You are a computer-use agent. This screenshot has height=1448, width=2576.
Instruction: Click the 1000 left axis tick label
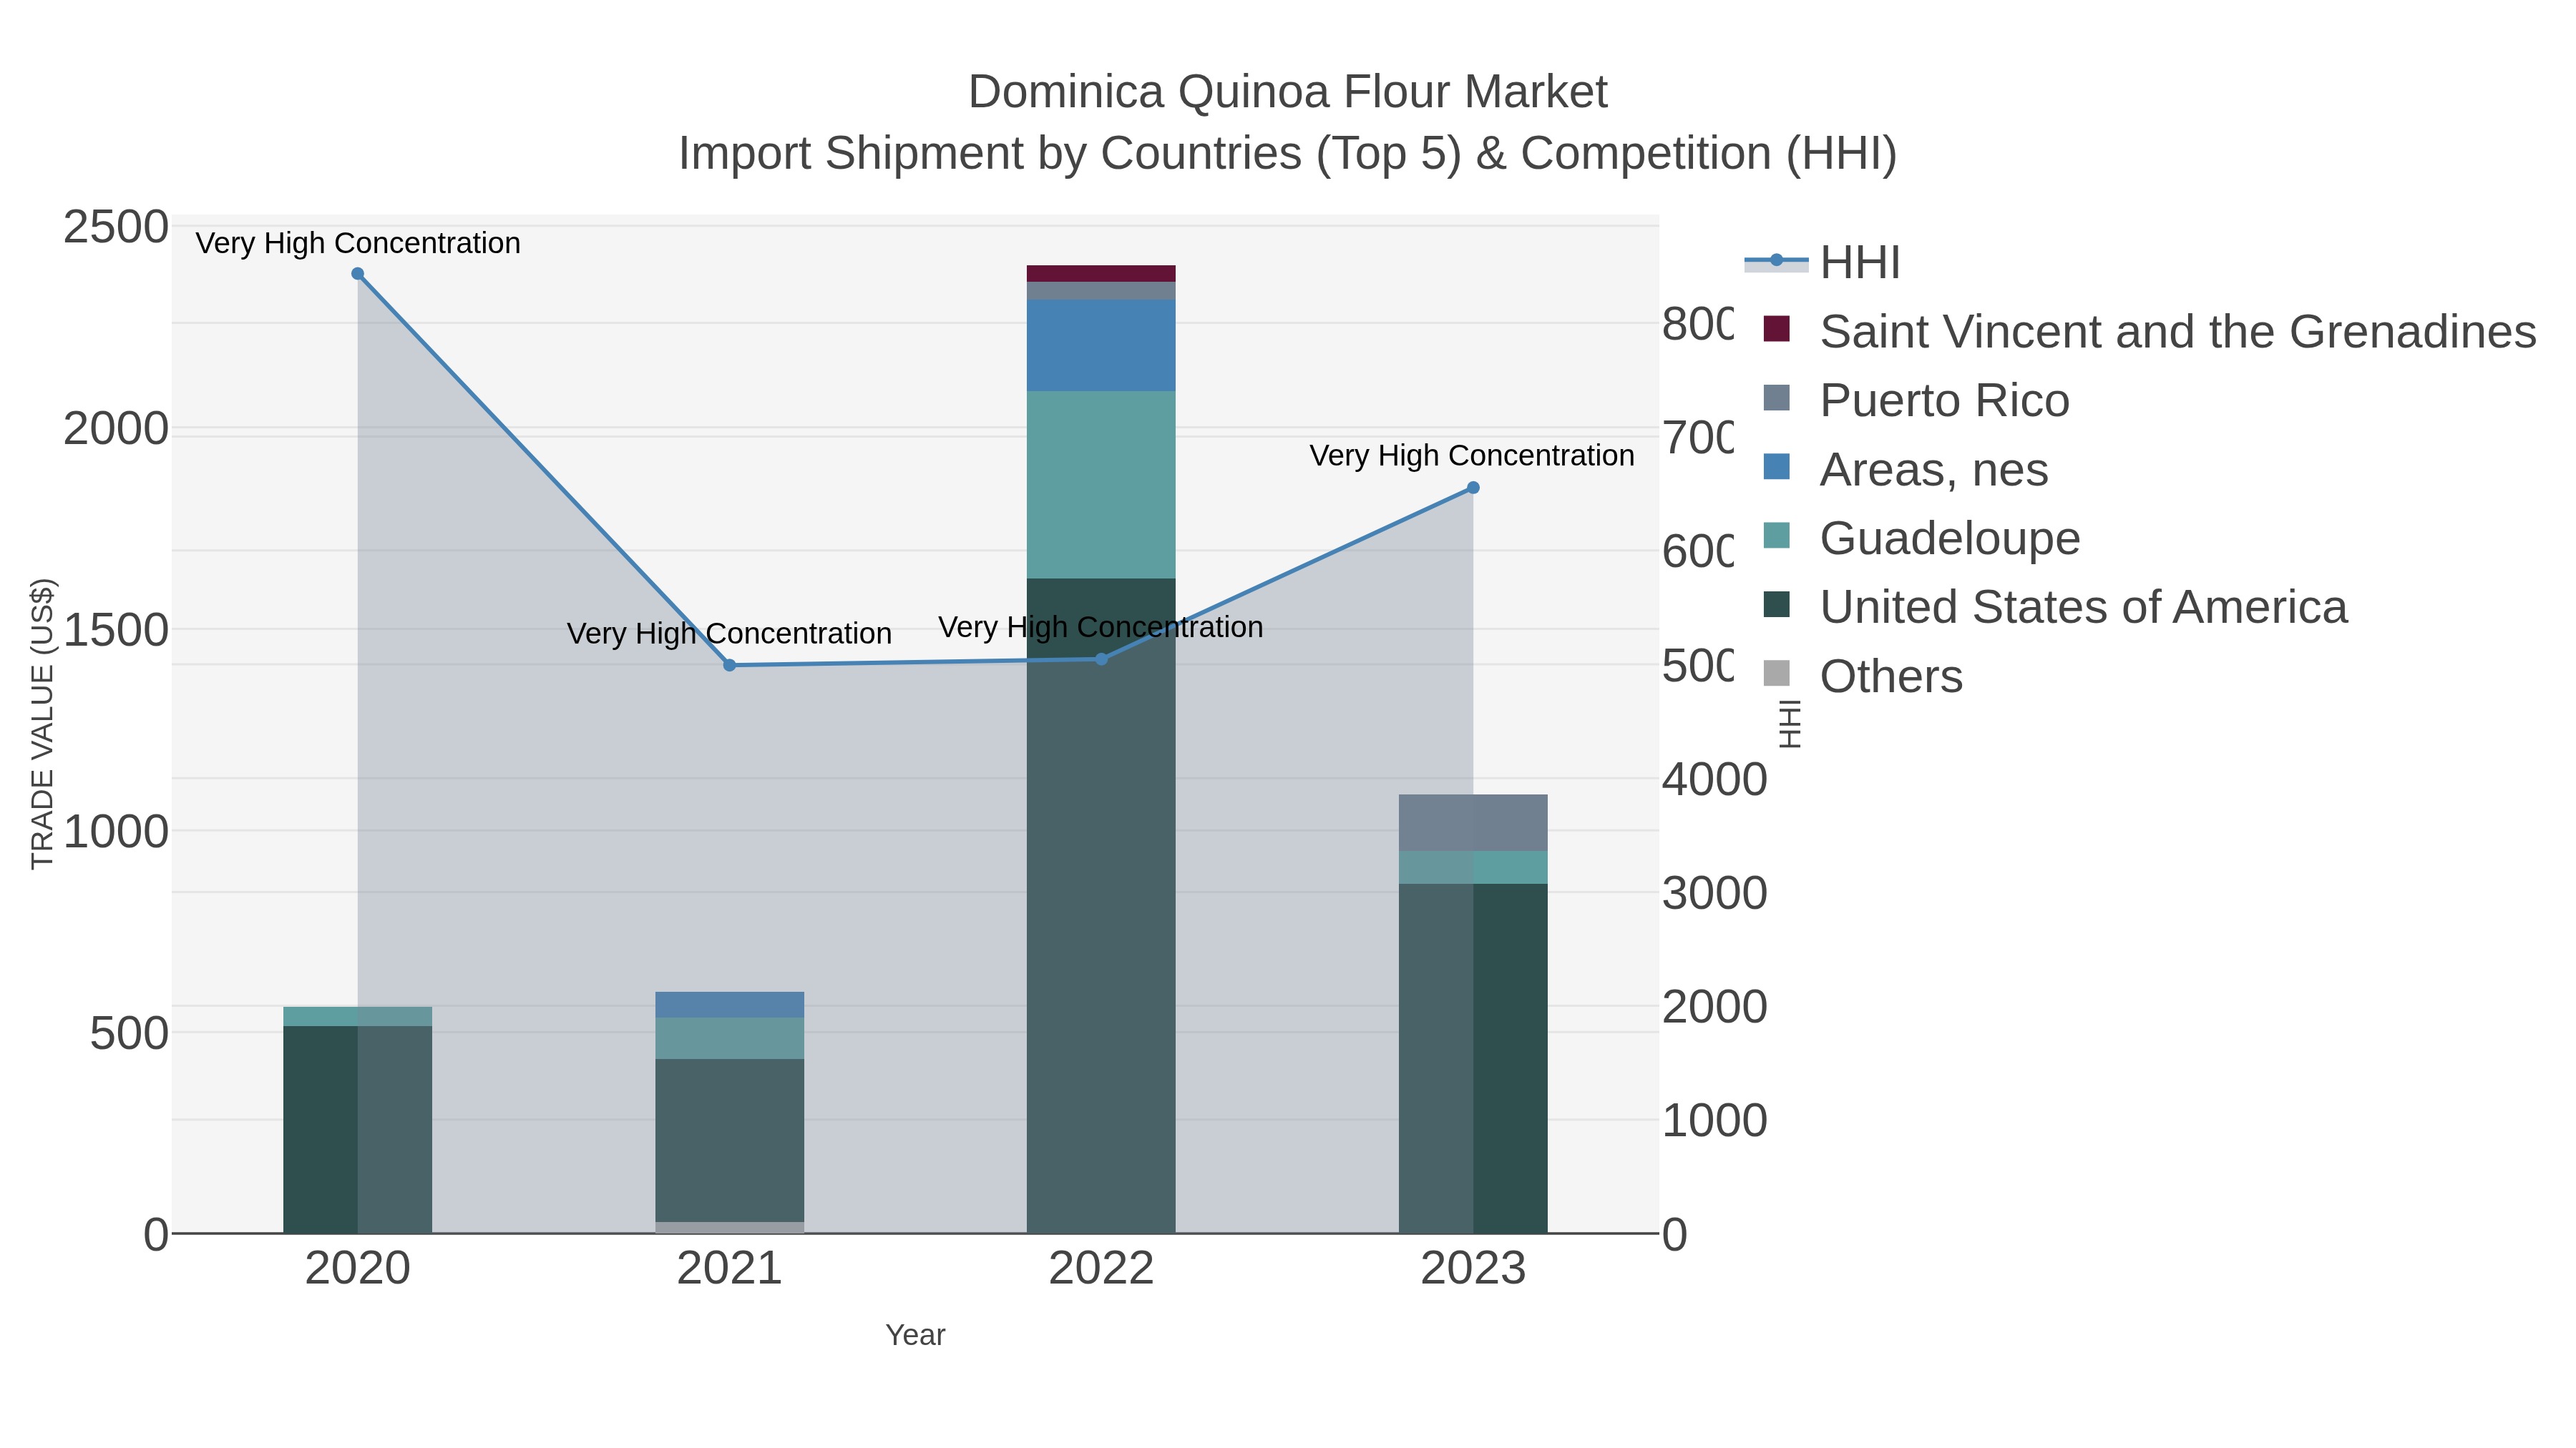click(116, 832)
